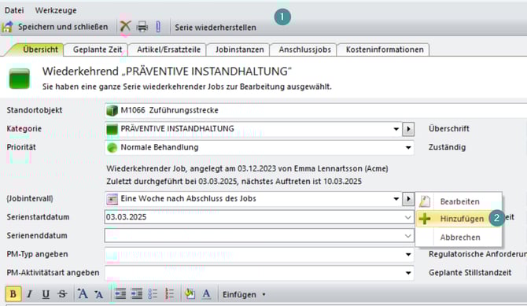Decrease font size
This screenshot has height=306, width=527.
[98, 294]
